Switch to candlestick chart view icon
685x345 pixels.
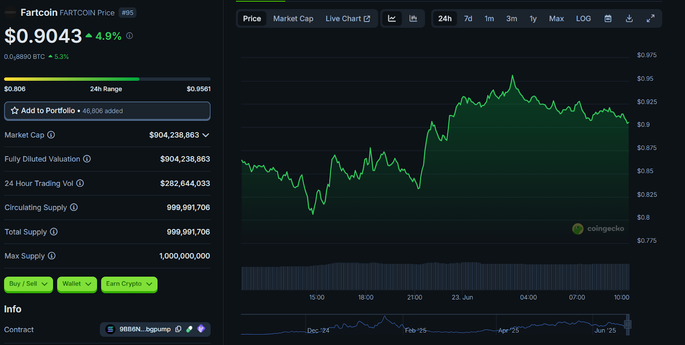coord(413,18)
